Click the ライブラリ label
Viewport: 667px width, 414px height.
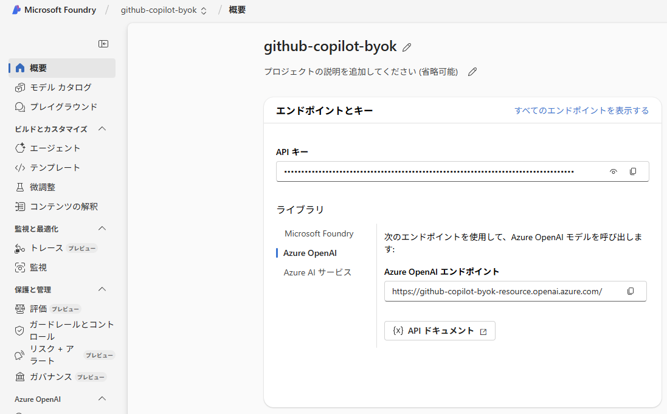pos(300,210)
